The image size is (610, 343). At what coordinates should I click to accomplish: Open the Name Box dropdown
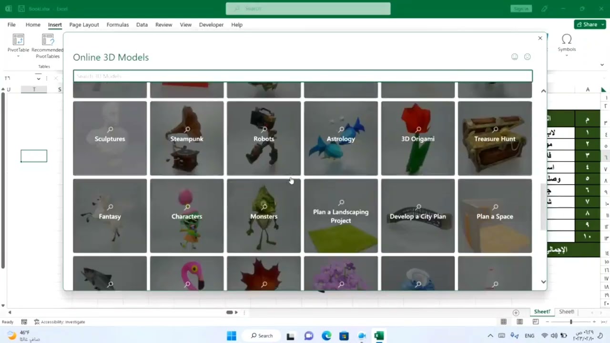pyautogui.click(x=39, y=78)
